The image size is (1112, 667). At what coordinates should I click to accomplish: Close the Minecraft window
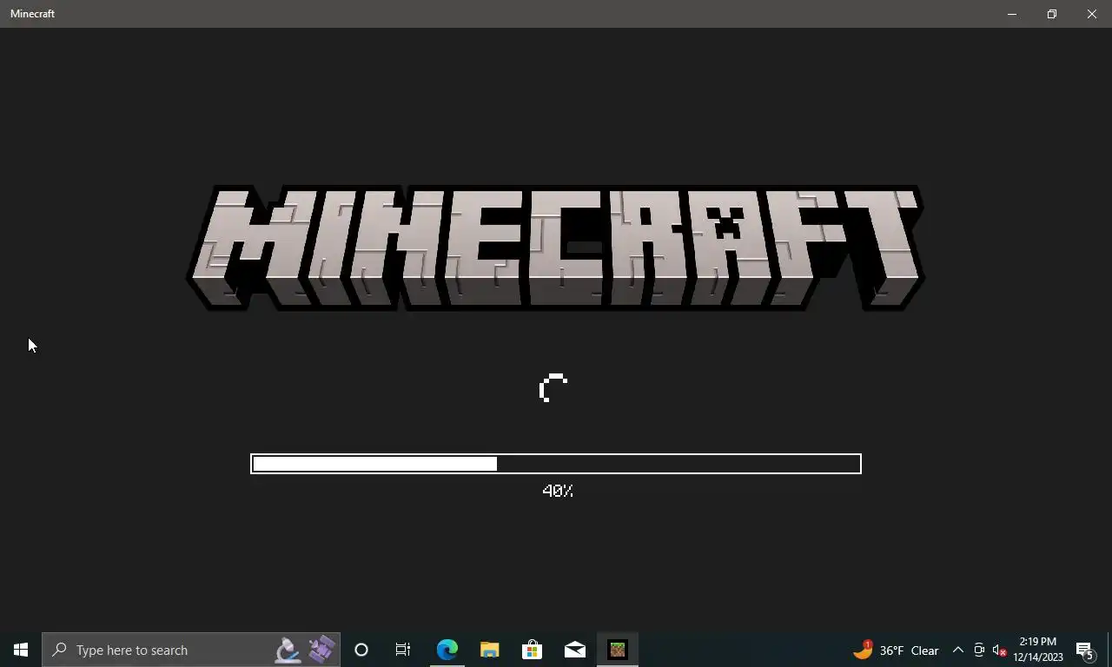click(x=1092, y=14)
